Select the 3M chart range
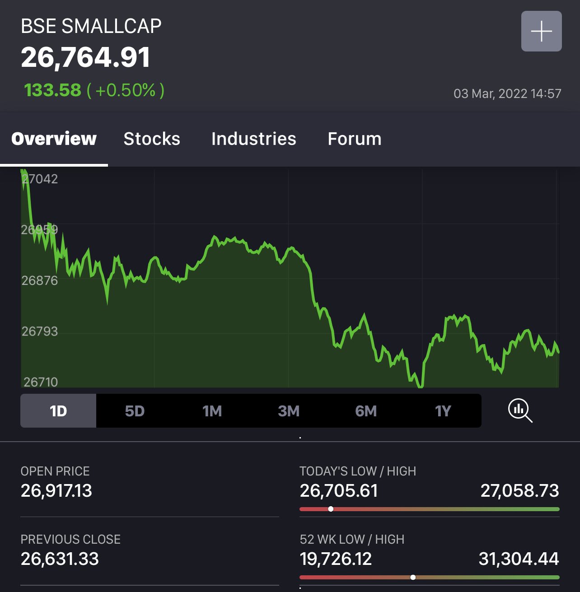Image resolution: width=580 pixels, height=592 pixels. point(289,411)
